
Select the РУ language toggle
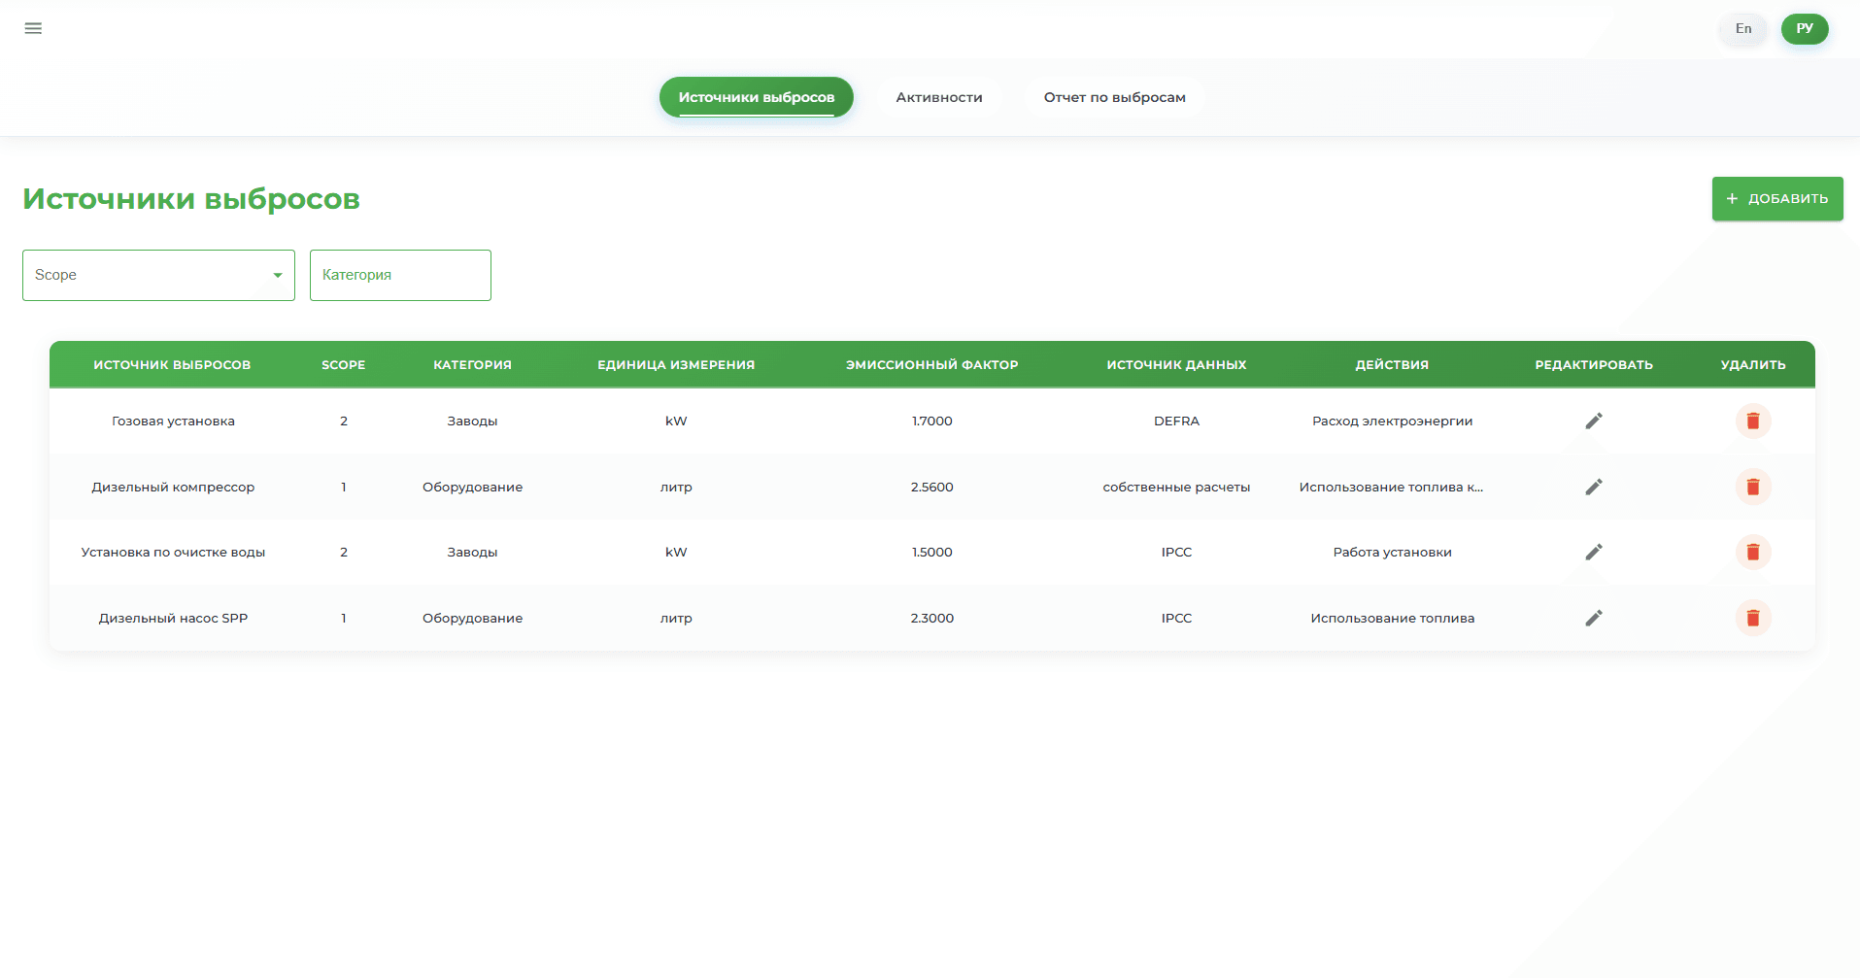coord(1804,28)
